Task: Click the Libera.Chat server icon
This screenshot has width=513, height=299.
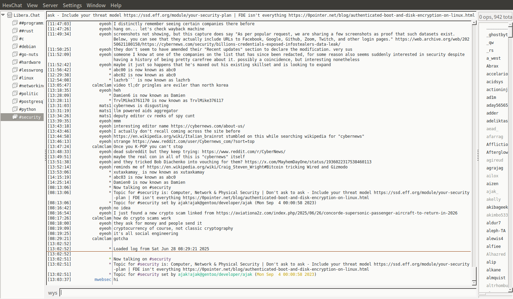Action: tap(10, 15)
